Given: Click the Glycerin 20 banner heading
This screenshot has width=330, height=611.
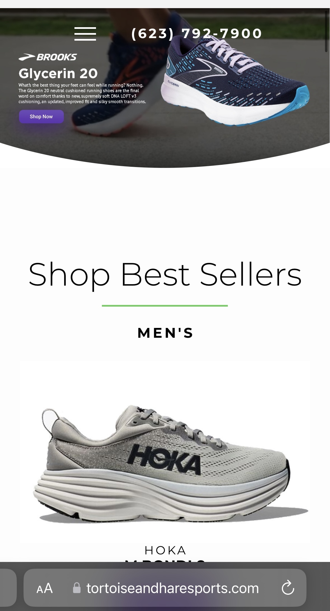Looking at the screenshot, I should coord(58,73).
